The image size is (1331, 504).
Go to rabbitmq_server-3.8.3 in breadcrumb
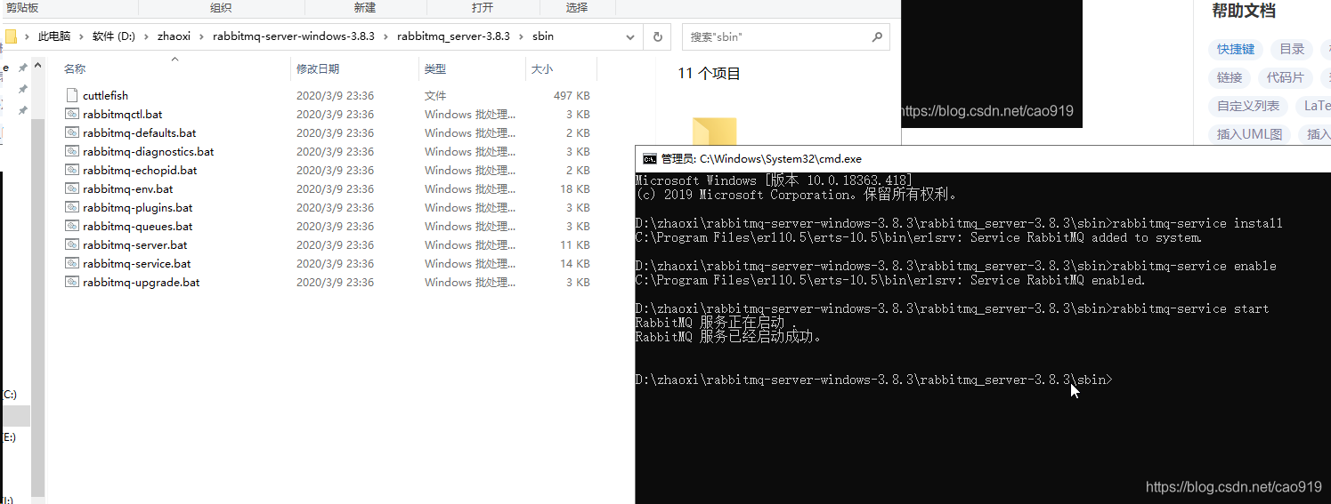[x=453, y=36]
